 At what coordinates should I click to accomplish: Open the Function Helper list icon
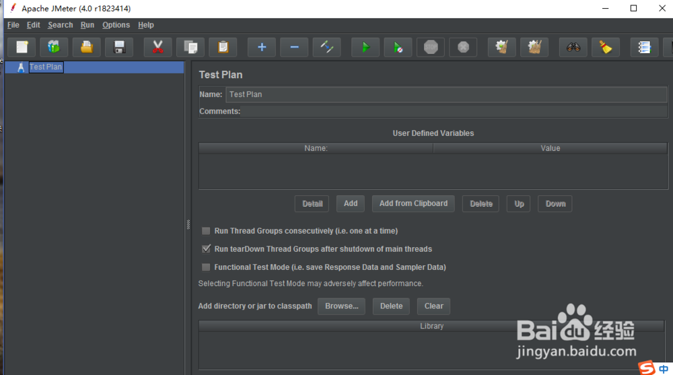(645, 47)
